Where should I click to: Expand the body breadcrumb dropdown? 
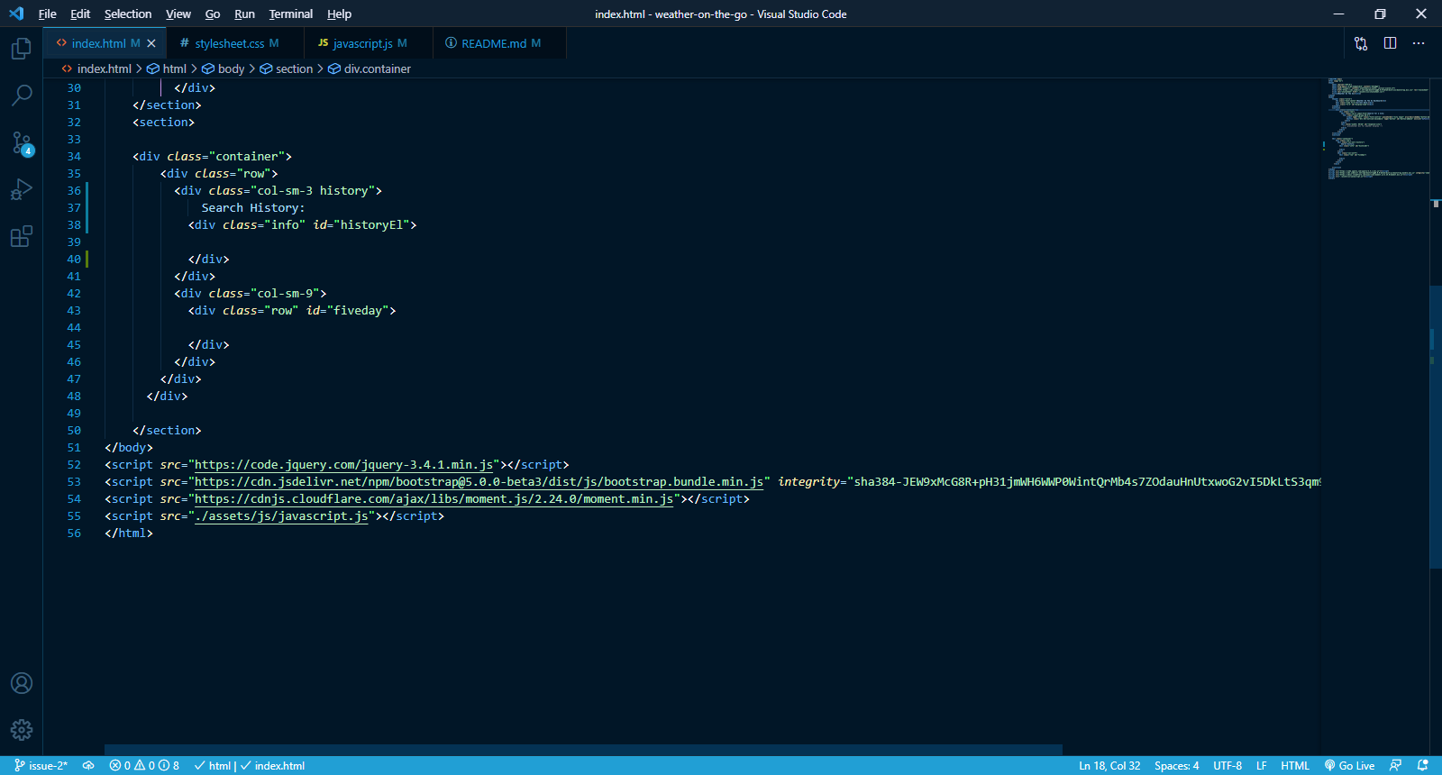point(223,68)
